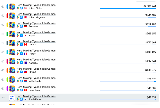This screenshot has width=160, height=108.
Task: Open Hero Making Tycoon link for Taiwan
Action: point(36,69)
